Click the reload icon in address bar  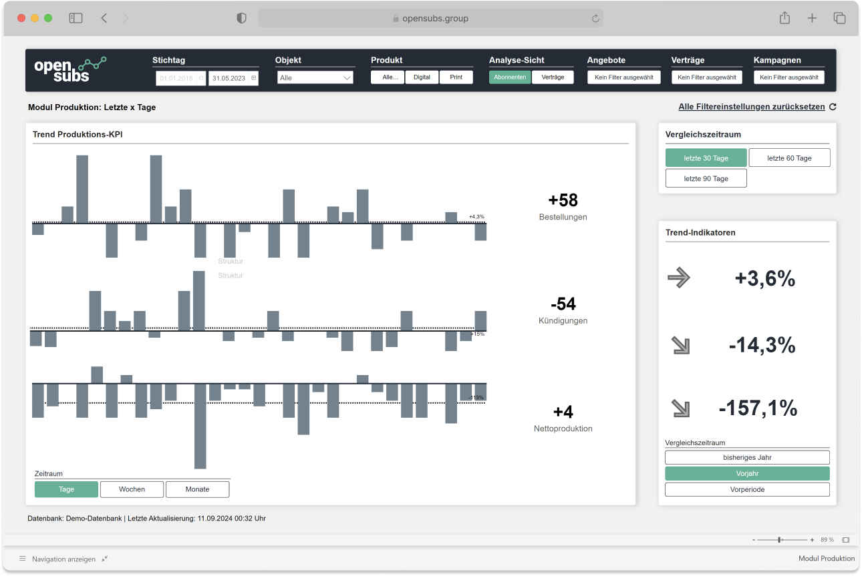coord(595,19)
